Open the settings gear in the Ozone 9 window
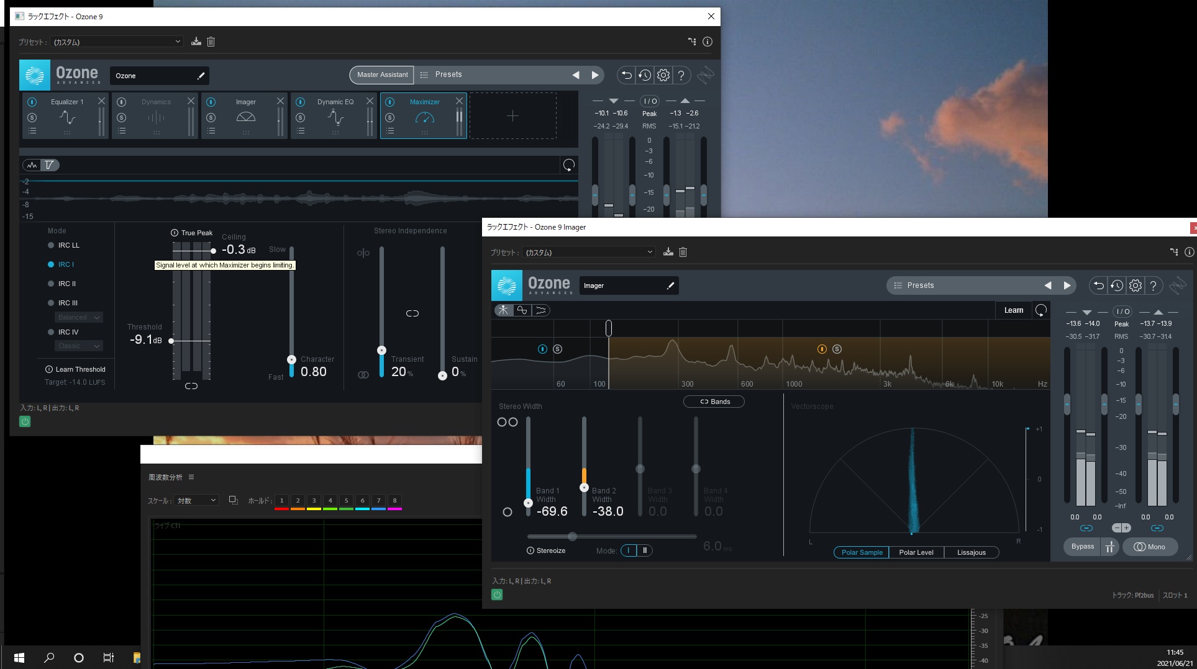The height and width of the screenshot is (669, 1197). (663, 75)
